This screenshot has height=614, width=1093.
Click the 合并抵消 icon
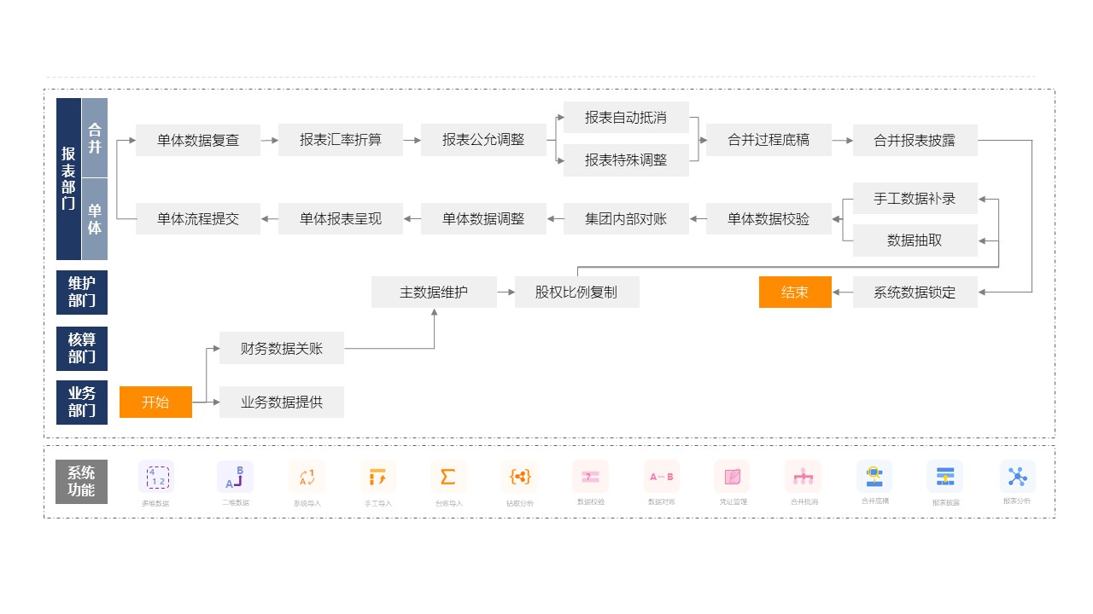tap(803, 477)
